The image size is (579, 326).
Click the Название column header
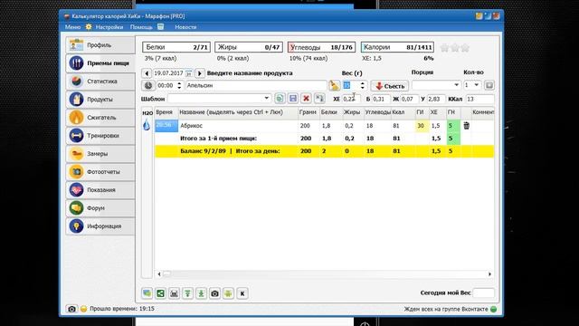[x=238, y=112]
